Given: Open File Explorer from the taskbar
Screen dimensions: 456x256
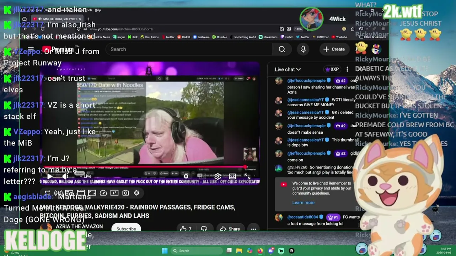Looking at the screenshot, I should [x=239, y=251].
